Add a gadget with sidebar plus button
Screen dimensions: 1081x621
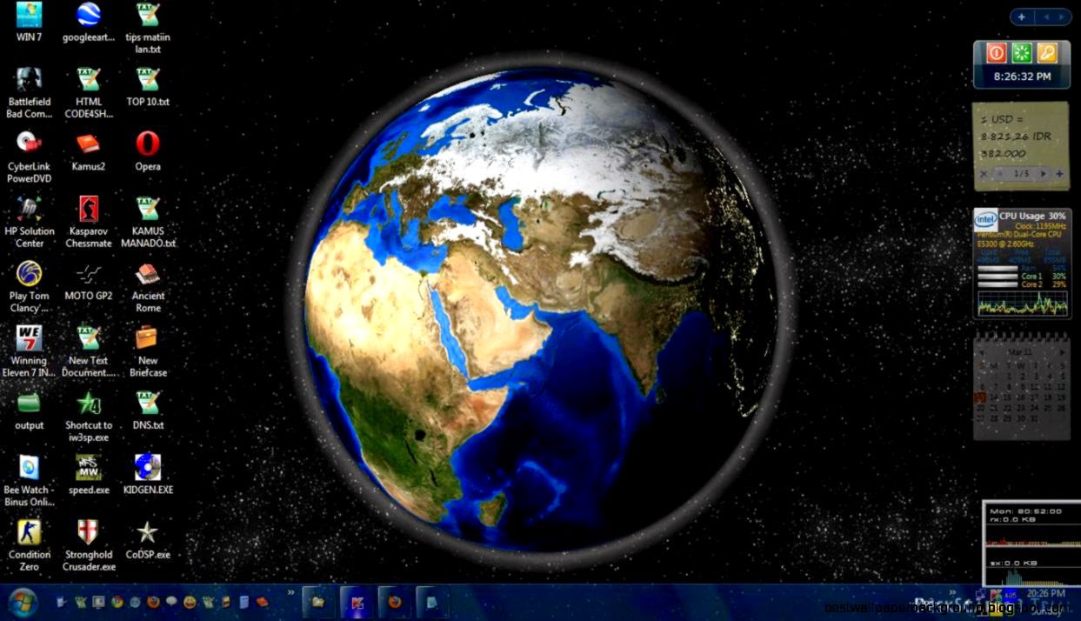[1022, 17]
